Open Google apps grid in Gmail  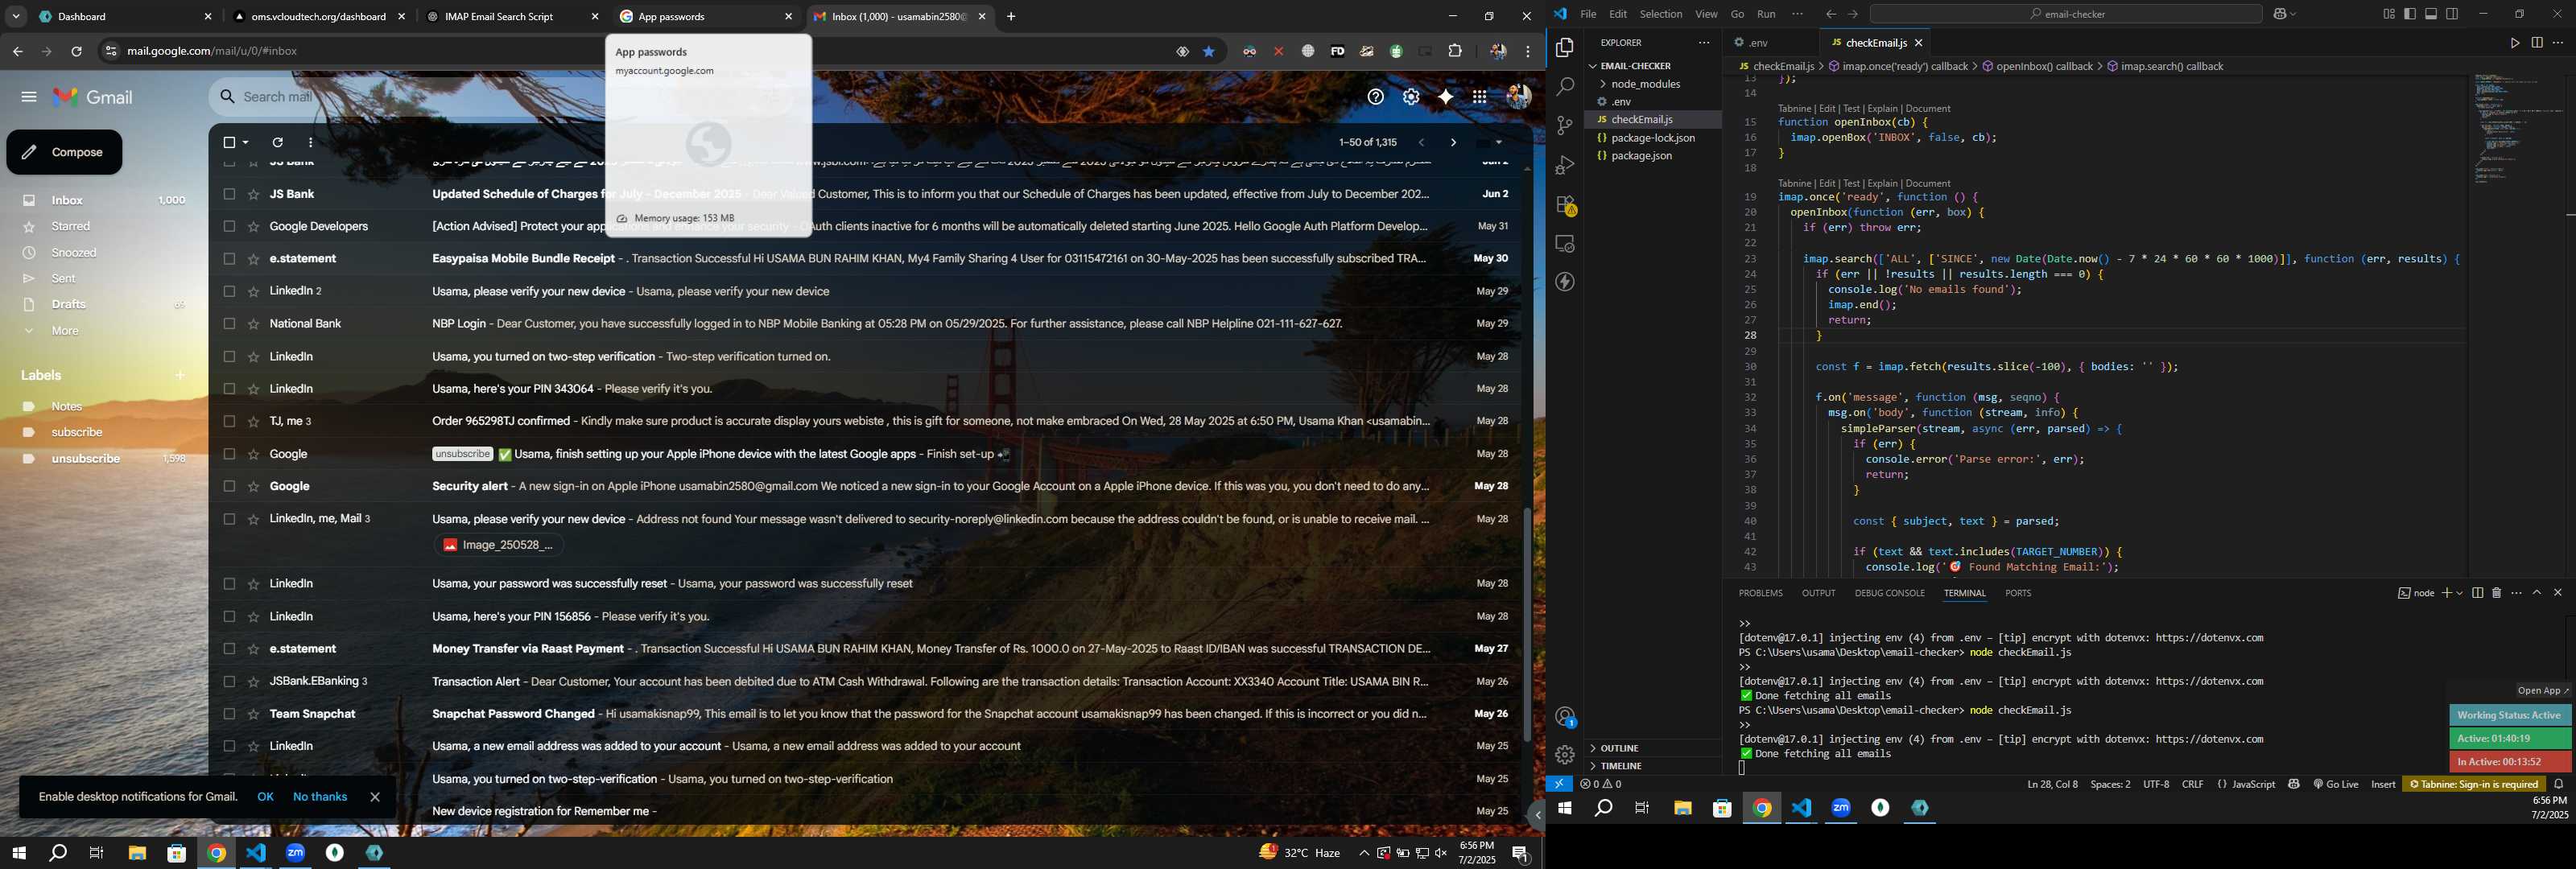click(1479, 97)
